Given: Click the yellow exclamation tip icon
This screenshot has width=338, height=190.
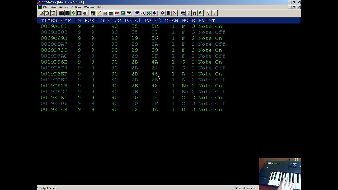Looking at the screenshot, I should point(214,13).
